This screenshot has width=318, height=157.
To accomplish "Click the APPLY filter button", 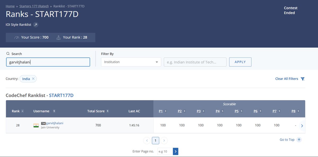I will [240, 62].
